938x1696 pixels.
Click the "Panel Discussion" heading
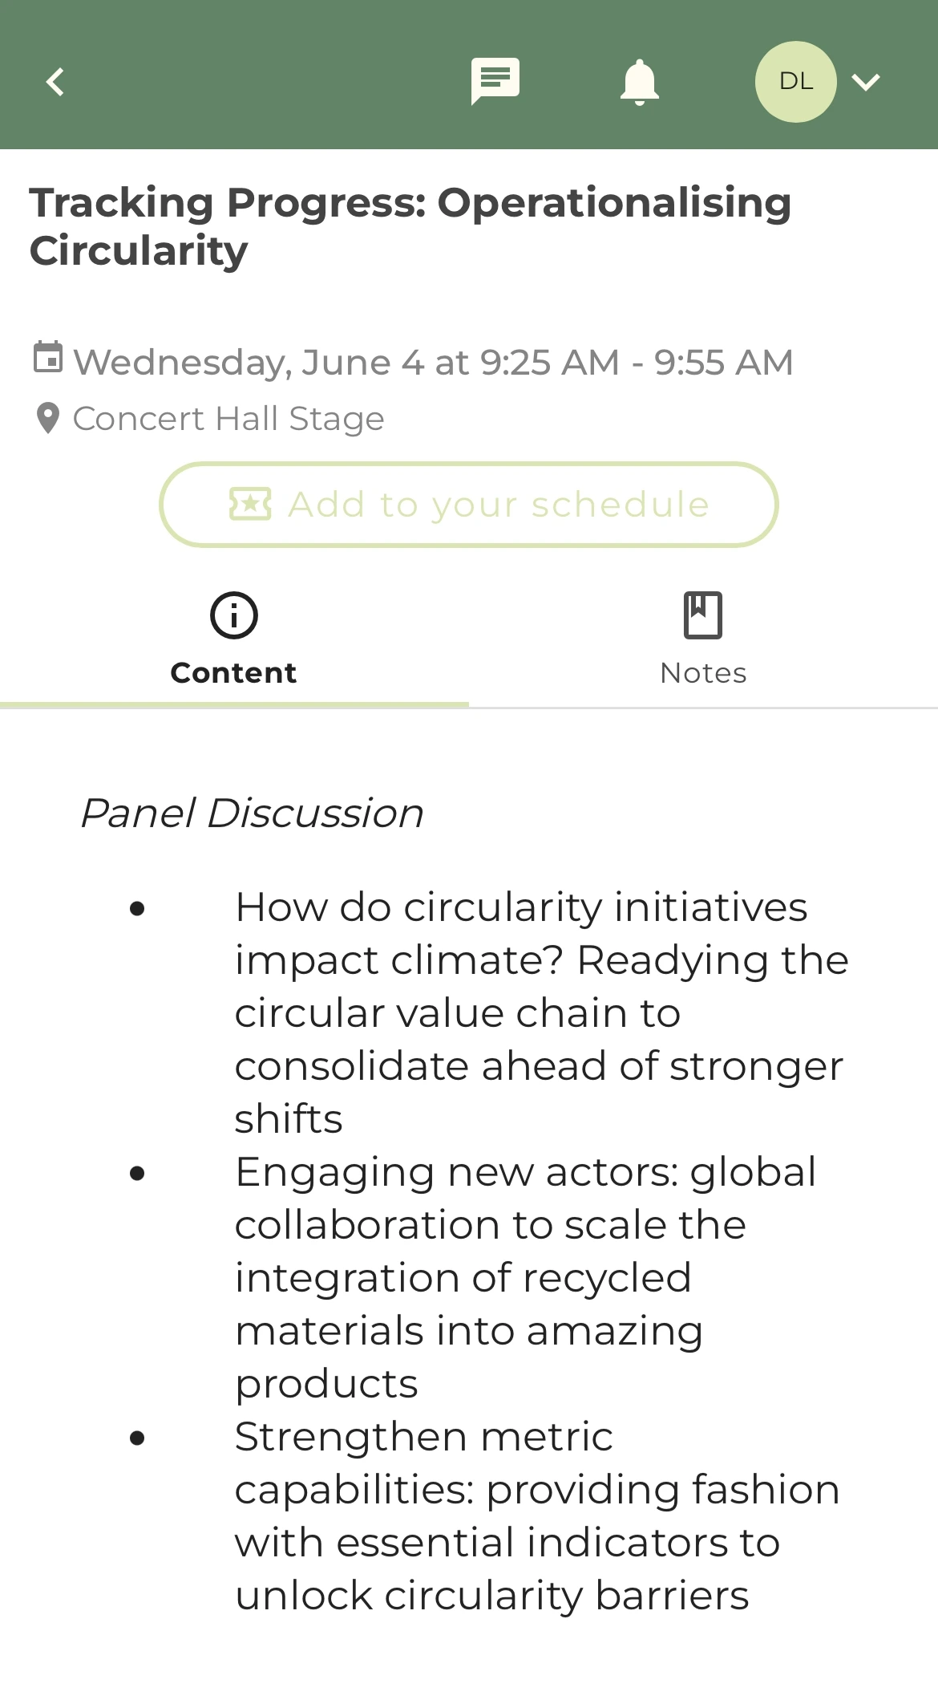coord(252,813)
